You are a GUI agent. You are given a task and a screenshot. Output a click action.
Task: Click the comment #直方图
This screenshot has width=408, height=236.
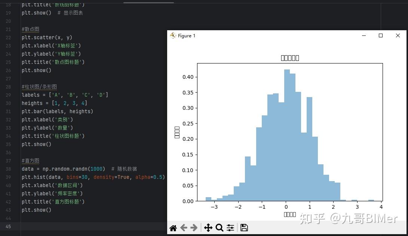coord(30,161)
